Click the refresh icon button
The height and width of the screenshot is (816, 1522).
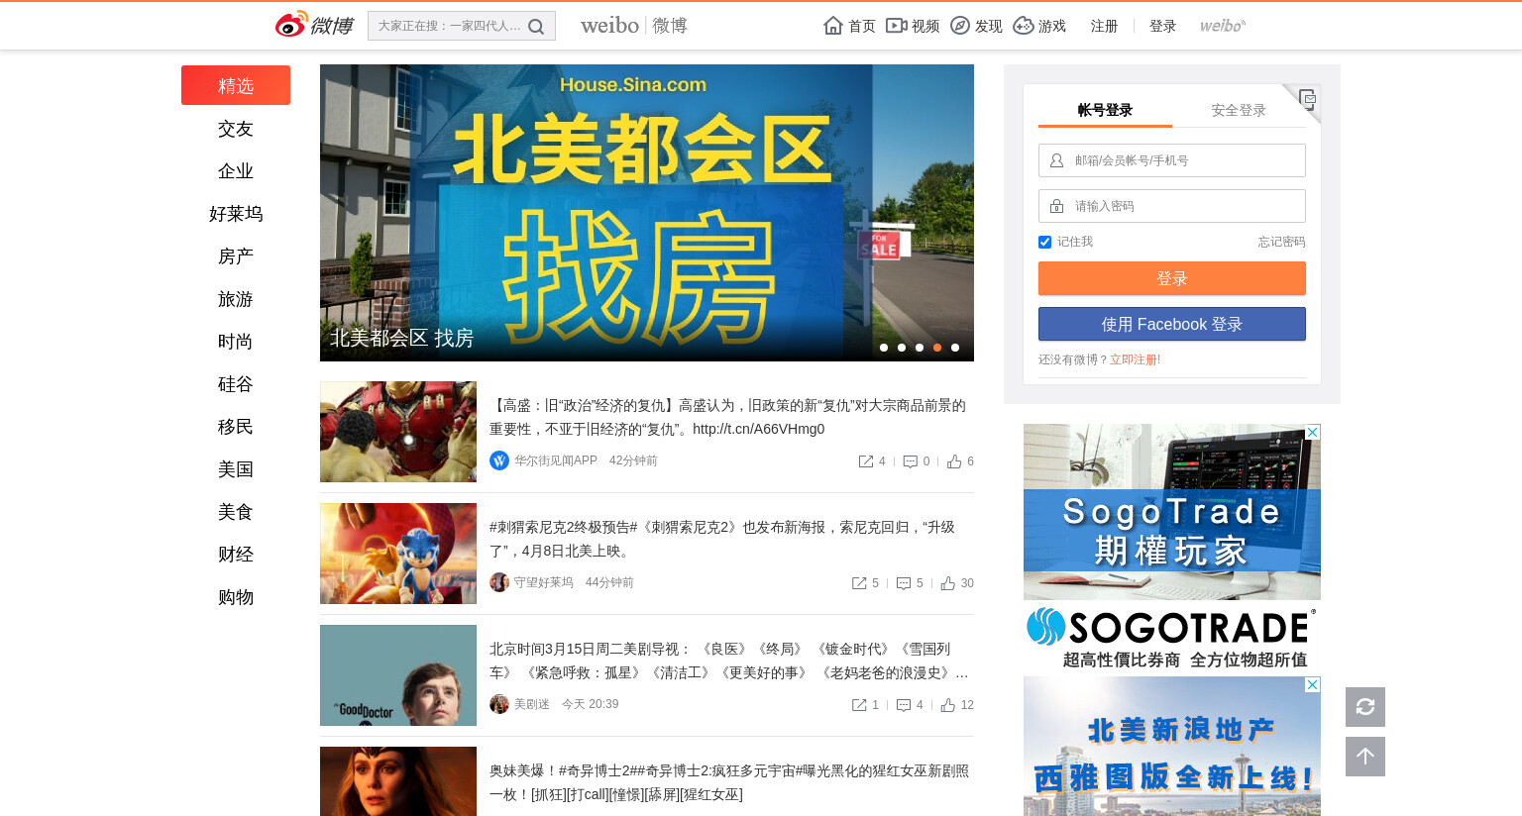point(1365,707)
